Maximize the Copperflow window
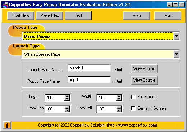Viewport: 187px width, 132px height. pyautogui.click(x=175, y=5)
